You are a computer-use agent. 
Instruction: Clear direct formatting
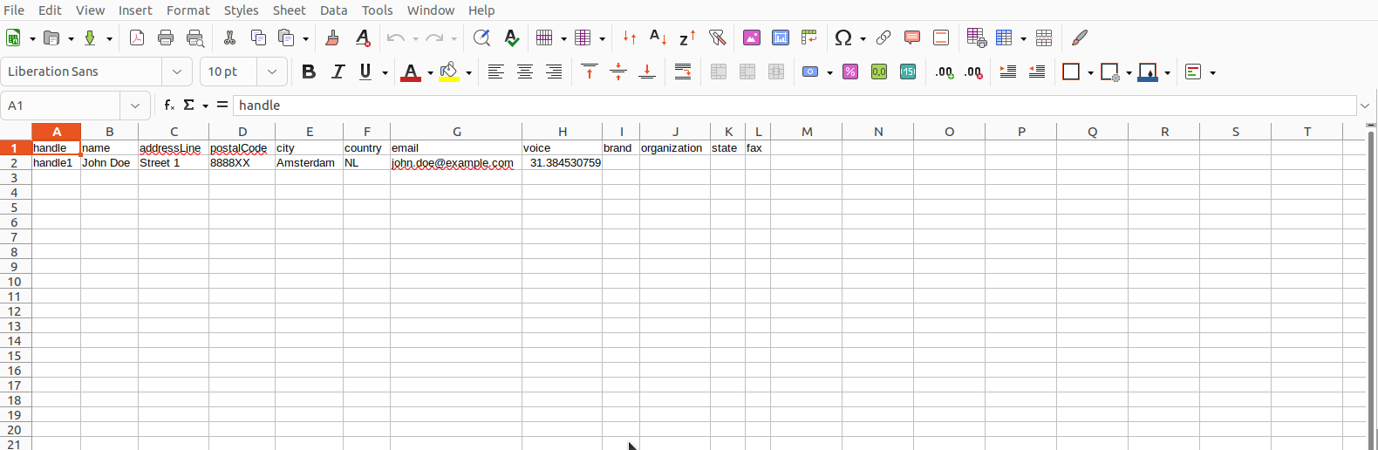coord(363,37)
